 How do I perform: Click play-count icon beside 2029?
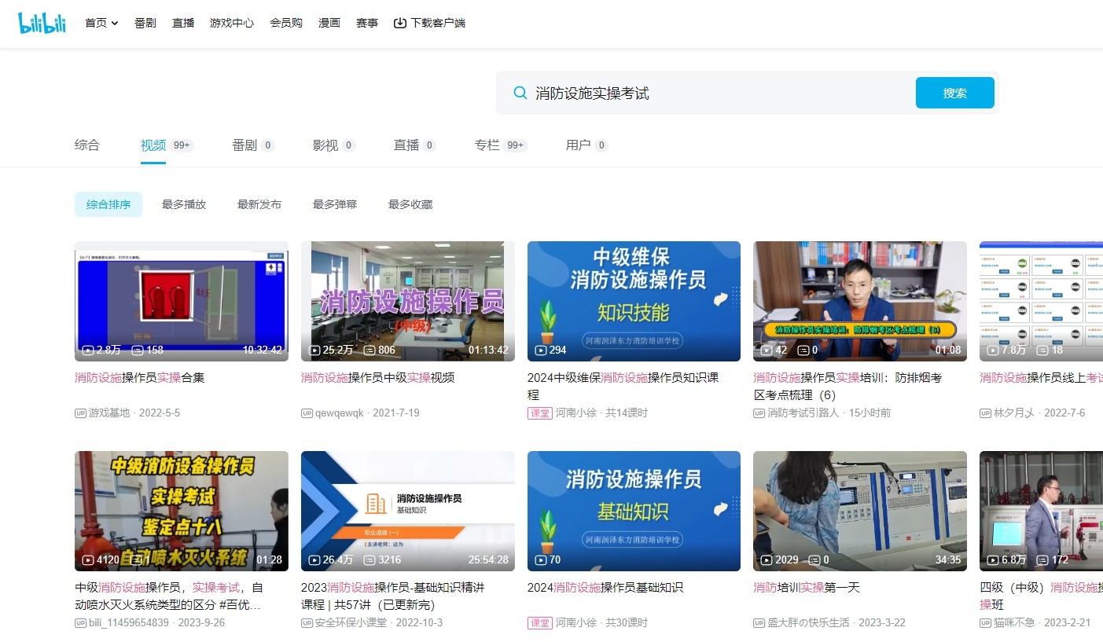(767, 559)
